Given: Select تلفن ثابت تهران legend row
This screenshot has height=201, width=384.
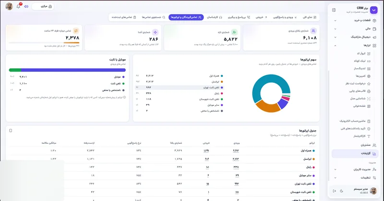Looking at the screenshot, I should click(179, 88).
